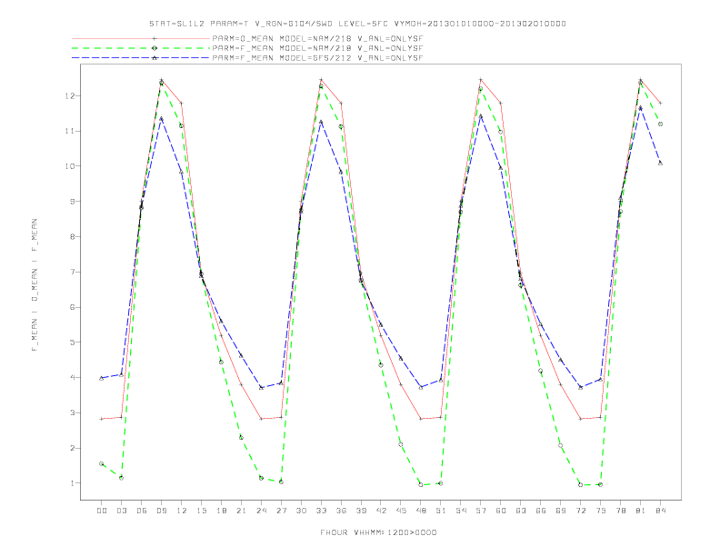Click x-axis tick label 36
Viewport: 720px width, 556px height.
tap(341, 511)
